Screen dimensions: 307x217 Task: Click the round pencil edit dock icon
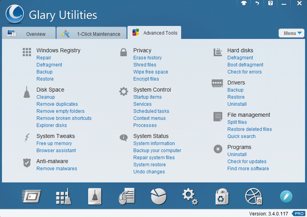(x=286, y=197)
